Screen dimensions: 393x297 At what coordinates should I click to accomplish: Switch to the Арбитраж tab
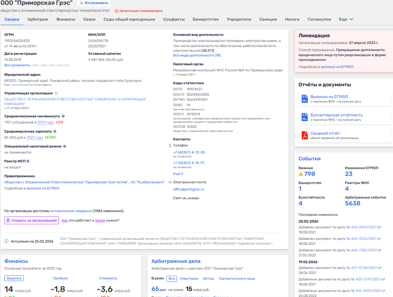tap(38, 19)
